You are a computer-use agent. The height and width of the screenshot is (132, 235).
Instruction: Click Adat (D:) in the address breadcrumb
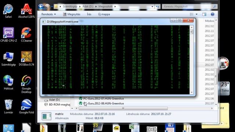tap(88, 7)
